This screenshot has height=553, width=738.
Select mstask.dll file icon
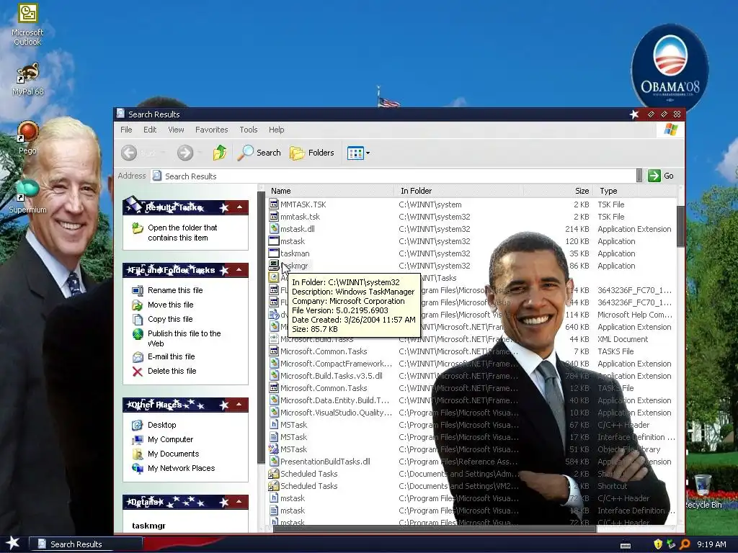pos(273,229)
